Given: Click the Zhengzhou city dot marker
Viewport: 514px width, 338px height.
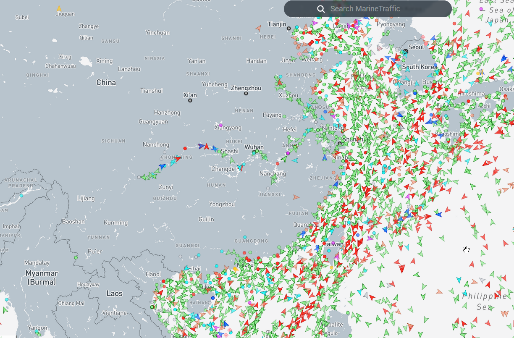Looking at the screenshot, I should click(246, 93).
